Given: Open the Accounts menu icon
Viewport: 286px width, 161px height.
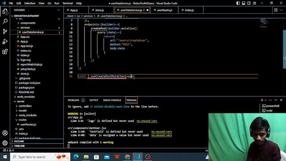Looking at the screenshot, I should (x=5, y=133).
